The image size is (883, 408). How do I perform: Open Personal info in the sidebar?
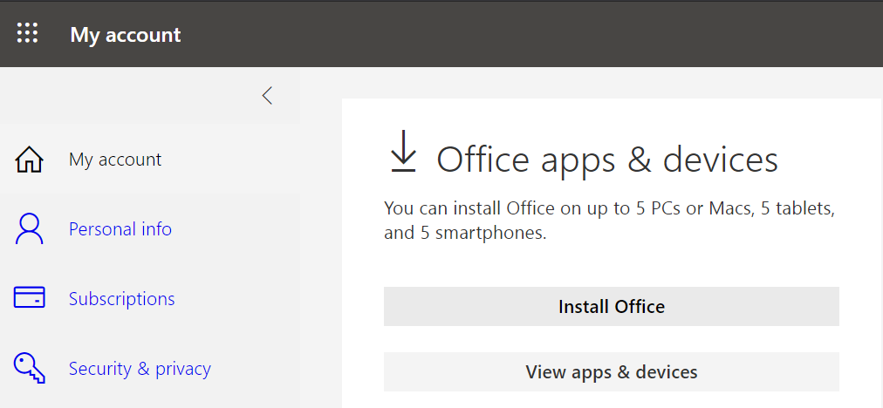coord(120,229)
